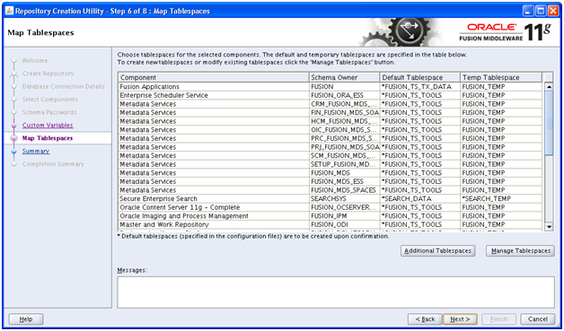
Task: Click the SEARCHSYS schema owner cell
Action: click(344, 199)
